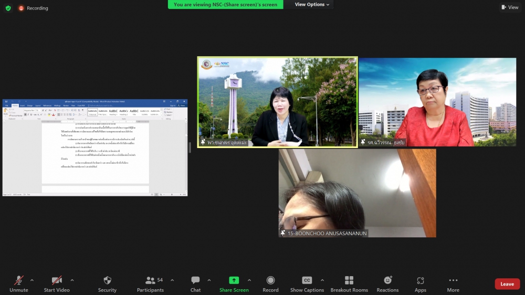The image size is (525, 295).
Task: Expand the View Options dropdown
Action: [x=312, y=5]
